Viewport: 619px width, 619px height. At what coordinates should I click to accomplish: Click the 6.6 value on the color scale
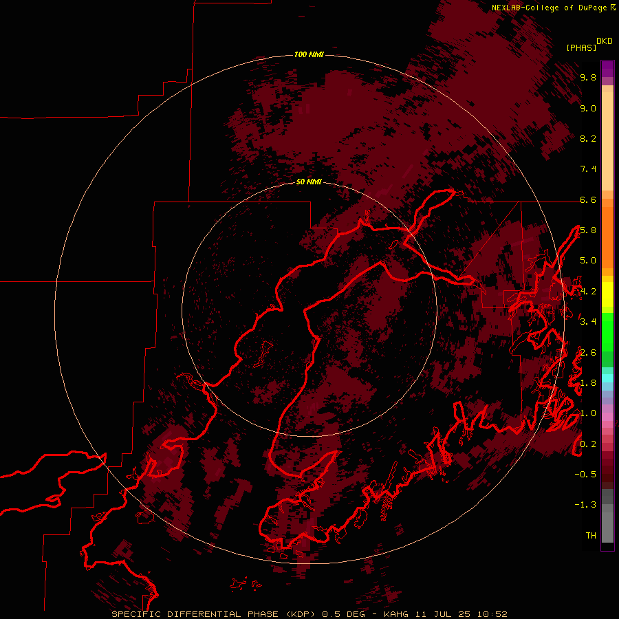[x=588, y=199]
